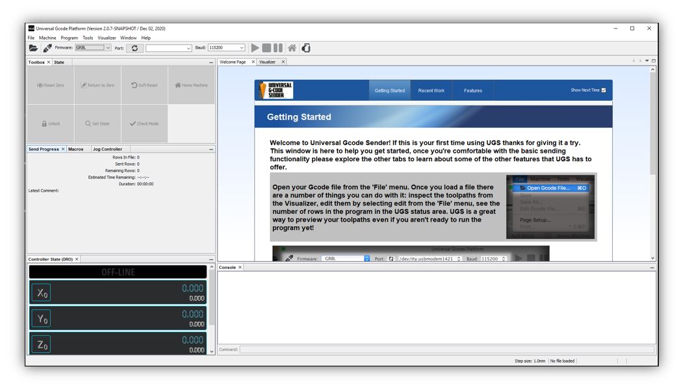The width and height of the screenshot is (679, 384).
Task: Start sending with the play button
Action: (x=255, y=48)
